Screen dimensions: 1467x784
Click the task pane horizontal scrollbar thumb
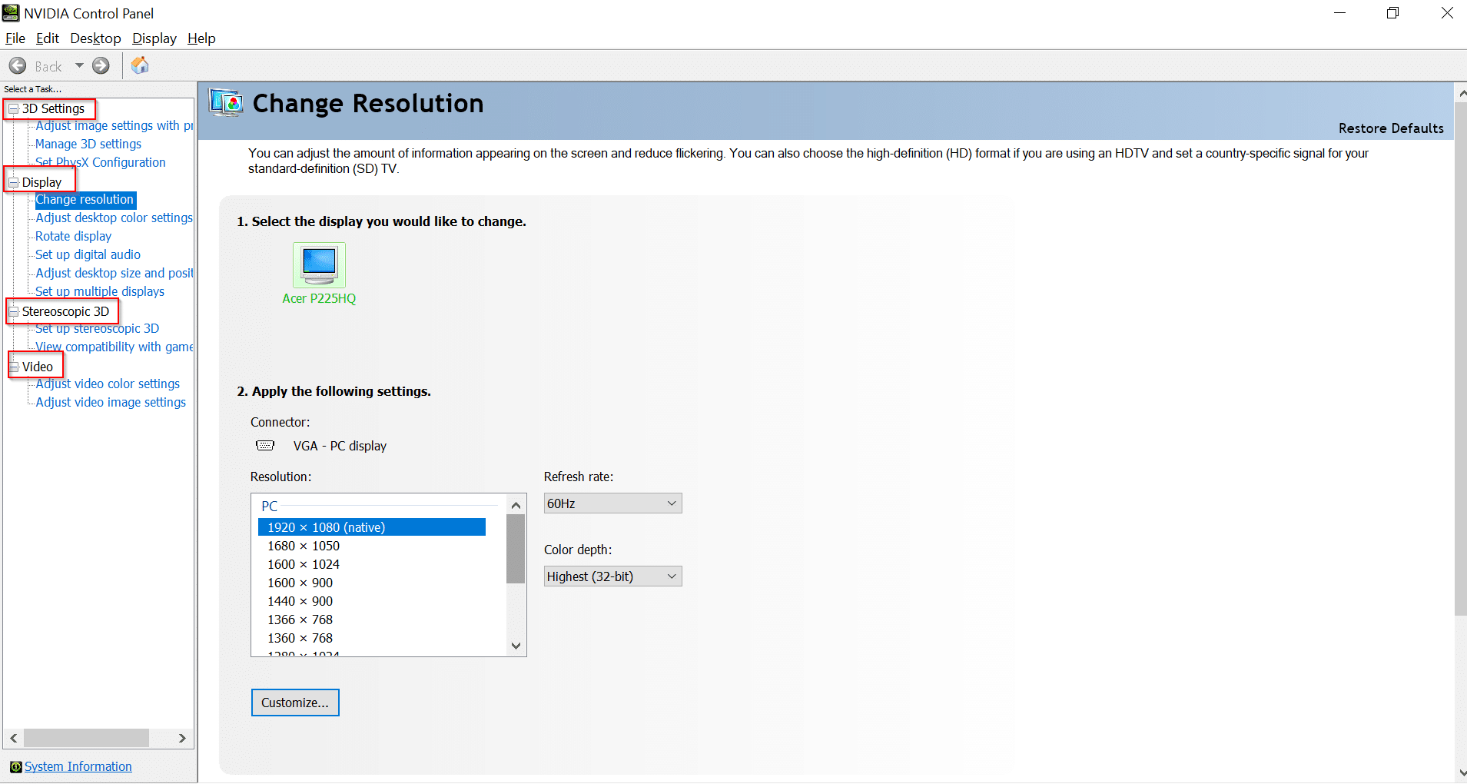[86, 738]
